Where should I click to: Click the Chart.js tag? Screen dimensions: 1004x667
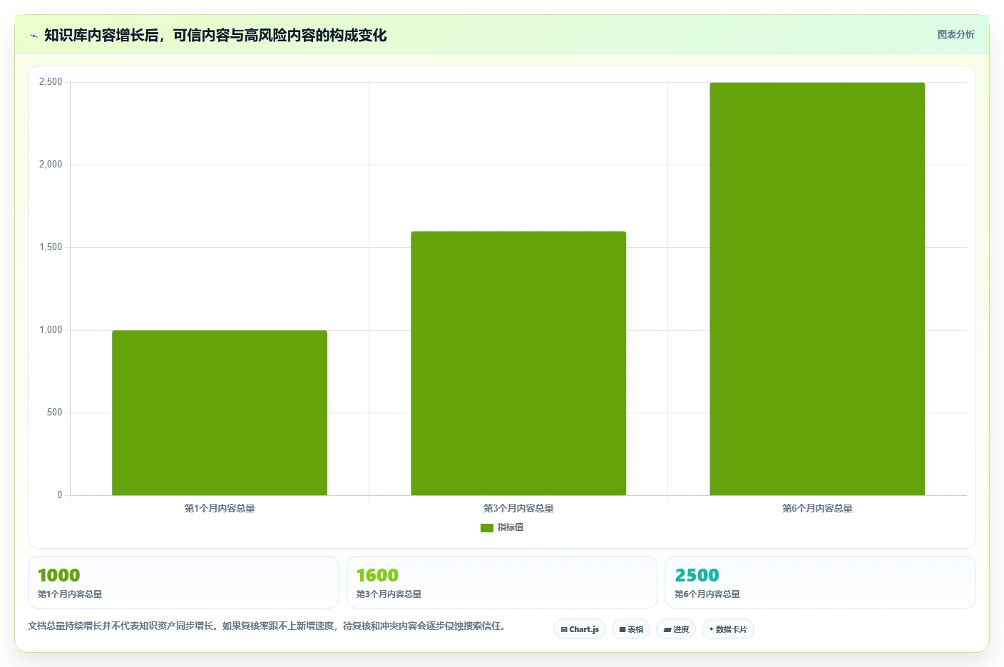click(x=580, y=629)
